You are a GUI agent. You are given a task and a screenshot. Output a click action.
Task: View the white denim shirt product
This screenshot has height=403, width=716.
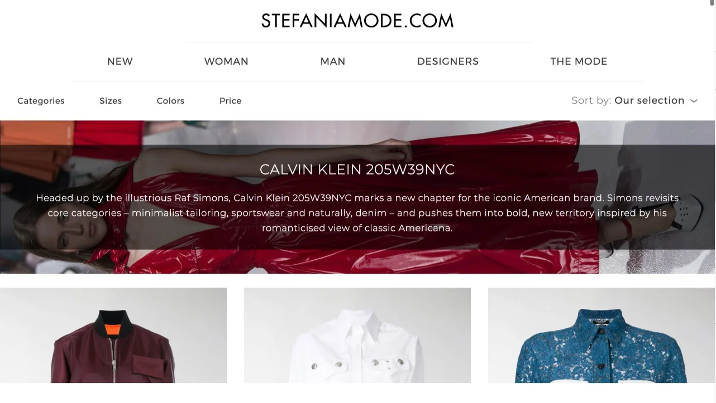click(357, 335)
